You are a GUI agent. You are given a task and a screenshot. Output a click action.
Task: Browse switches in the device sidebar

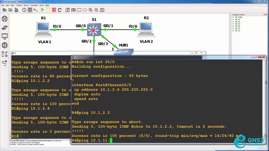pos(5,28)
